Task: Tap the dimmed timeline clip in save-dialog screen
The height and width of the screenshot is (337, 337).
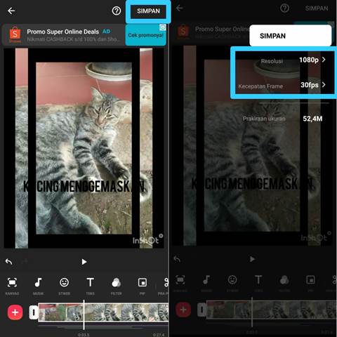Action: 272,310
